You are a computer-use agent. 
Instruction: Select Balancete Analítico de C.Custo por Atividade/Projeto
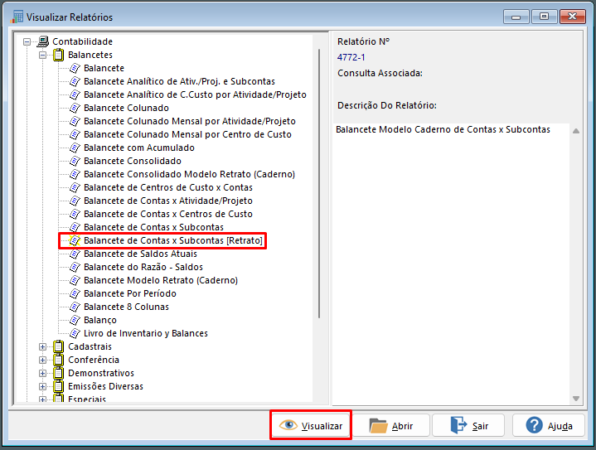point(195,94)
